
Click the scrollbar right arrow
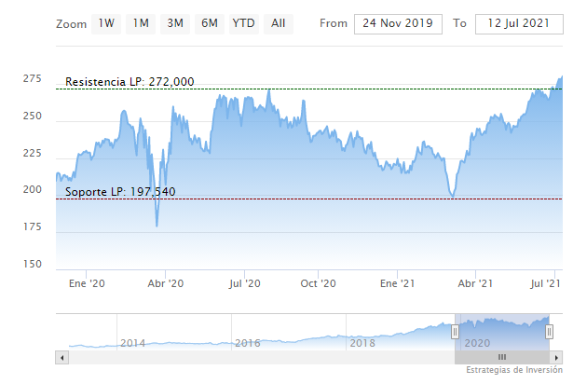[557, 357]
